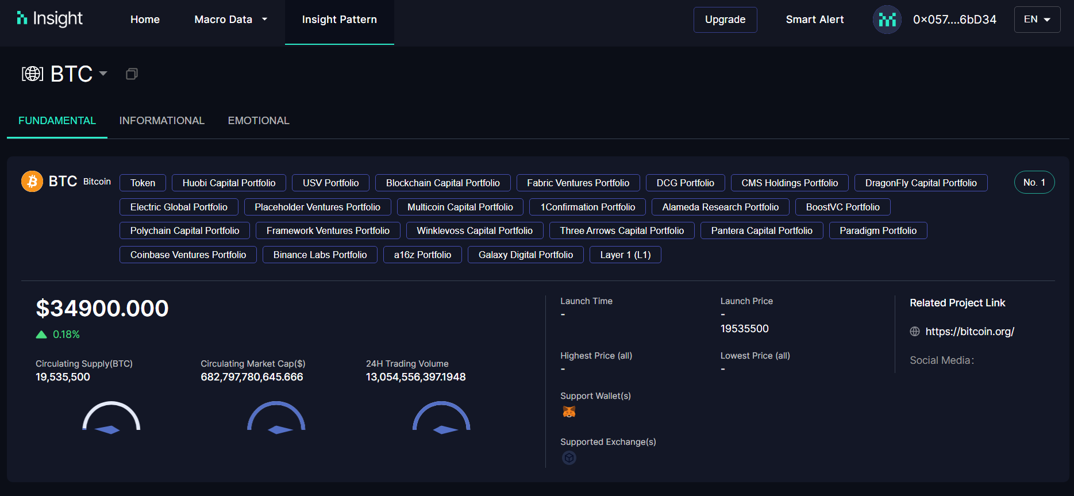
Task: Click the Launch Time label
Action: coord(586,301)
